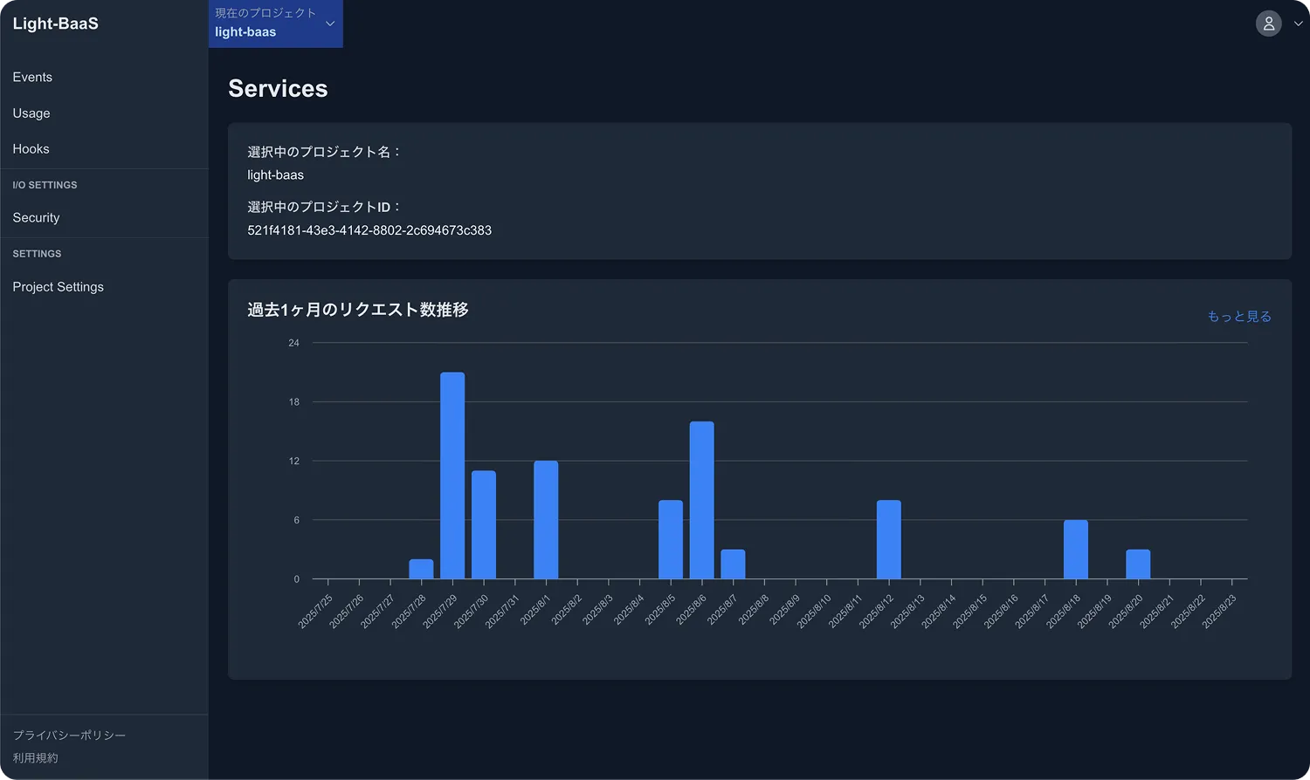Click the user avatar icon

point(1268,24)
